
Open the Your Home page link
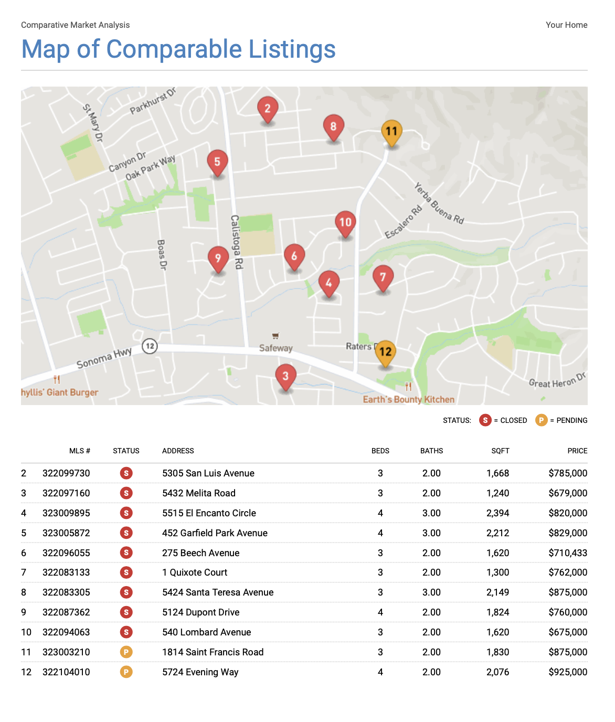click(566, 25)
